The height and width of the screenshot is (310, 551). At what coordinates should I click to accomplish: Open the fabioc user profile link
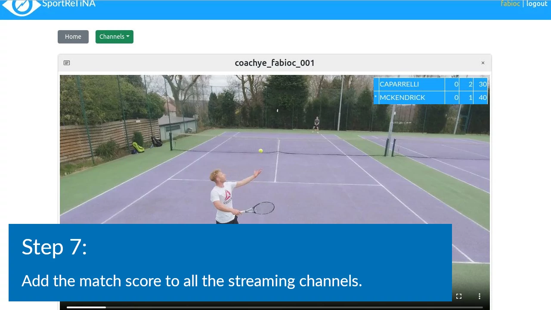[x=510, y=4]
